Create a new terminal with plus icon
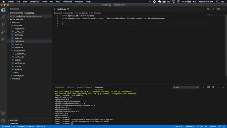This screenshot has width=227, height=128. (203, 87)
